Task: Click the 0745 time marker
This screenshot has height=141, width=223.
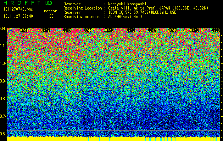Action: point(109,30)
